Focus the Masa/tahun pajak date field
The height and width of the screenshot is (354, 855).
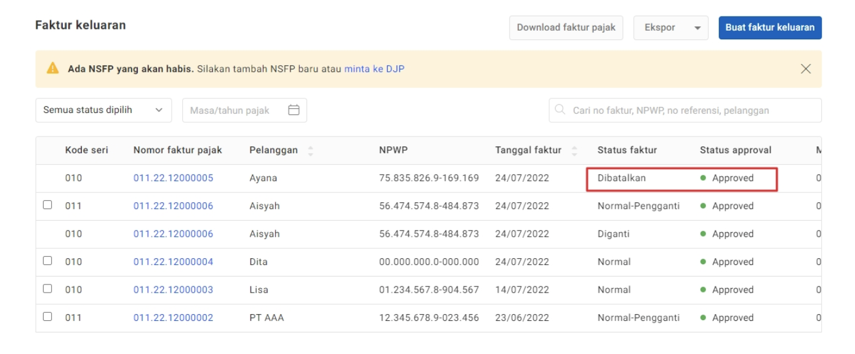pos(244,111)
